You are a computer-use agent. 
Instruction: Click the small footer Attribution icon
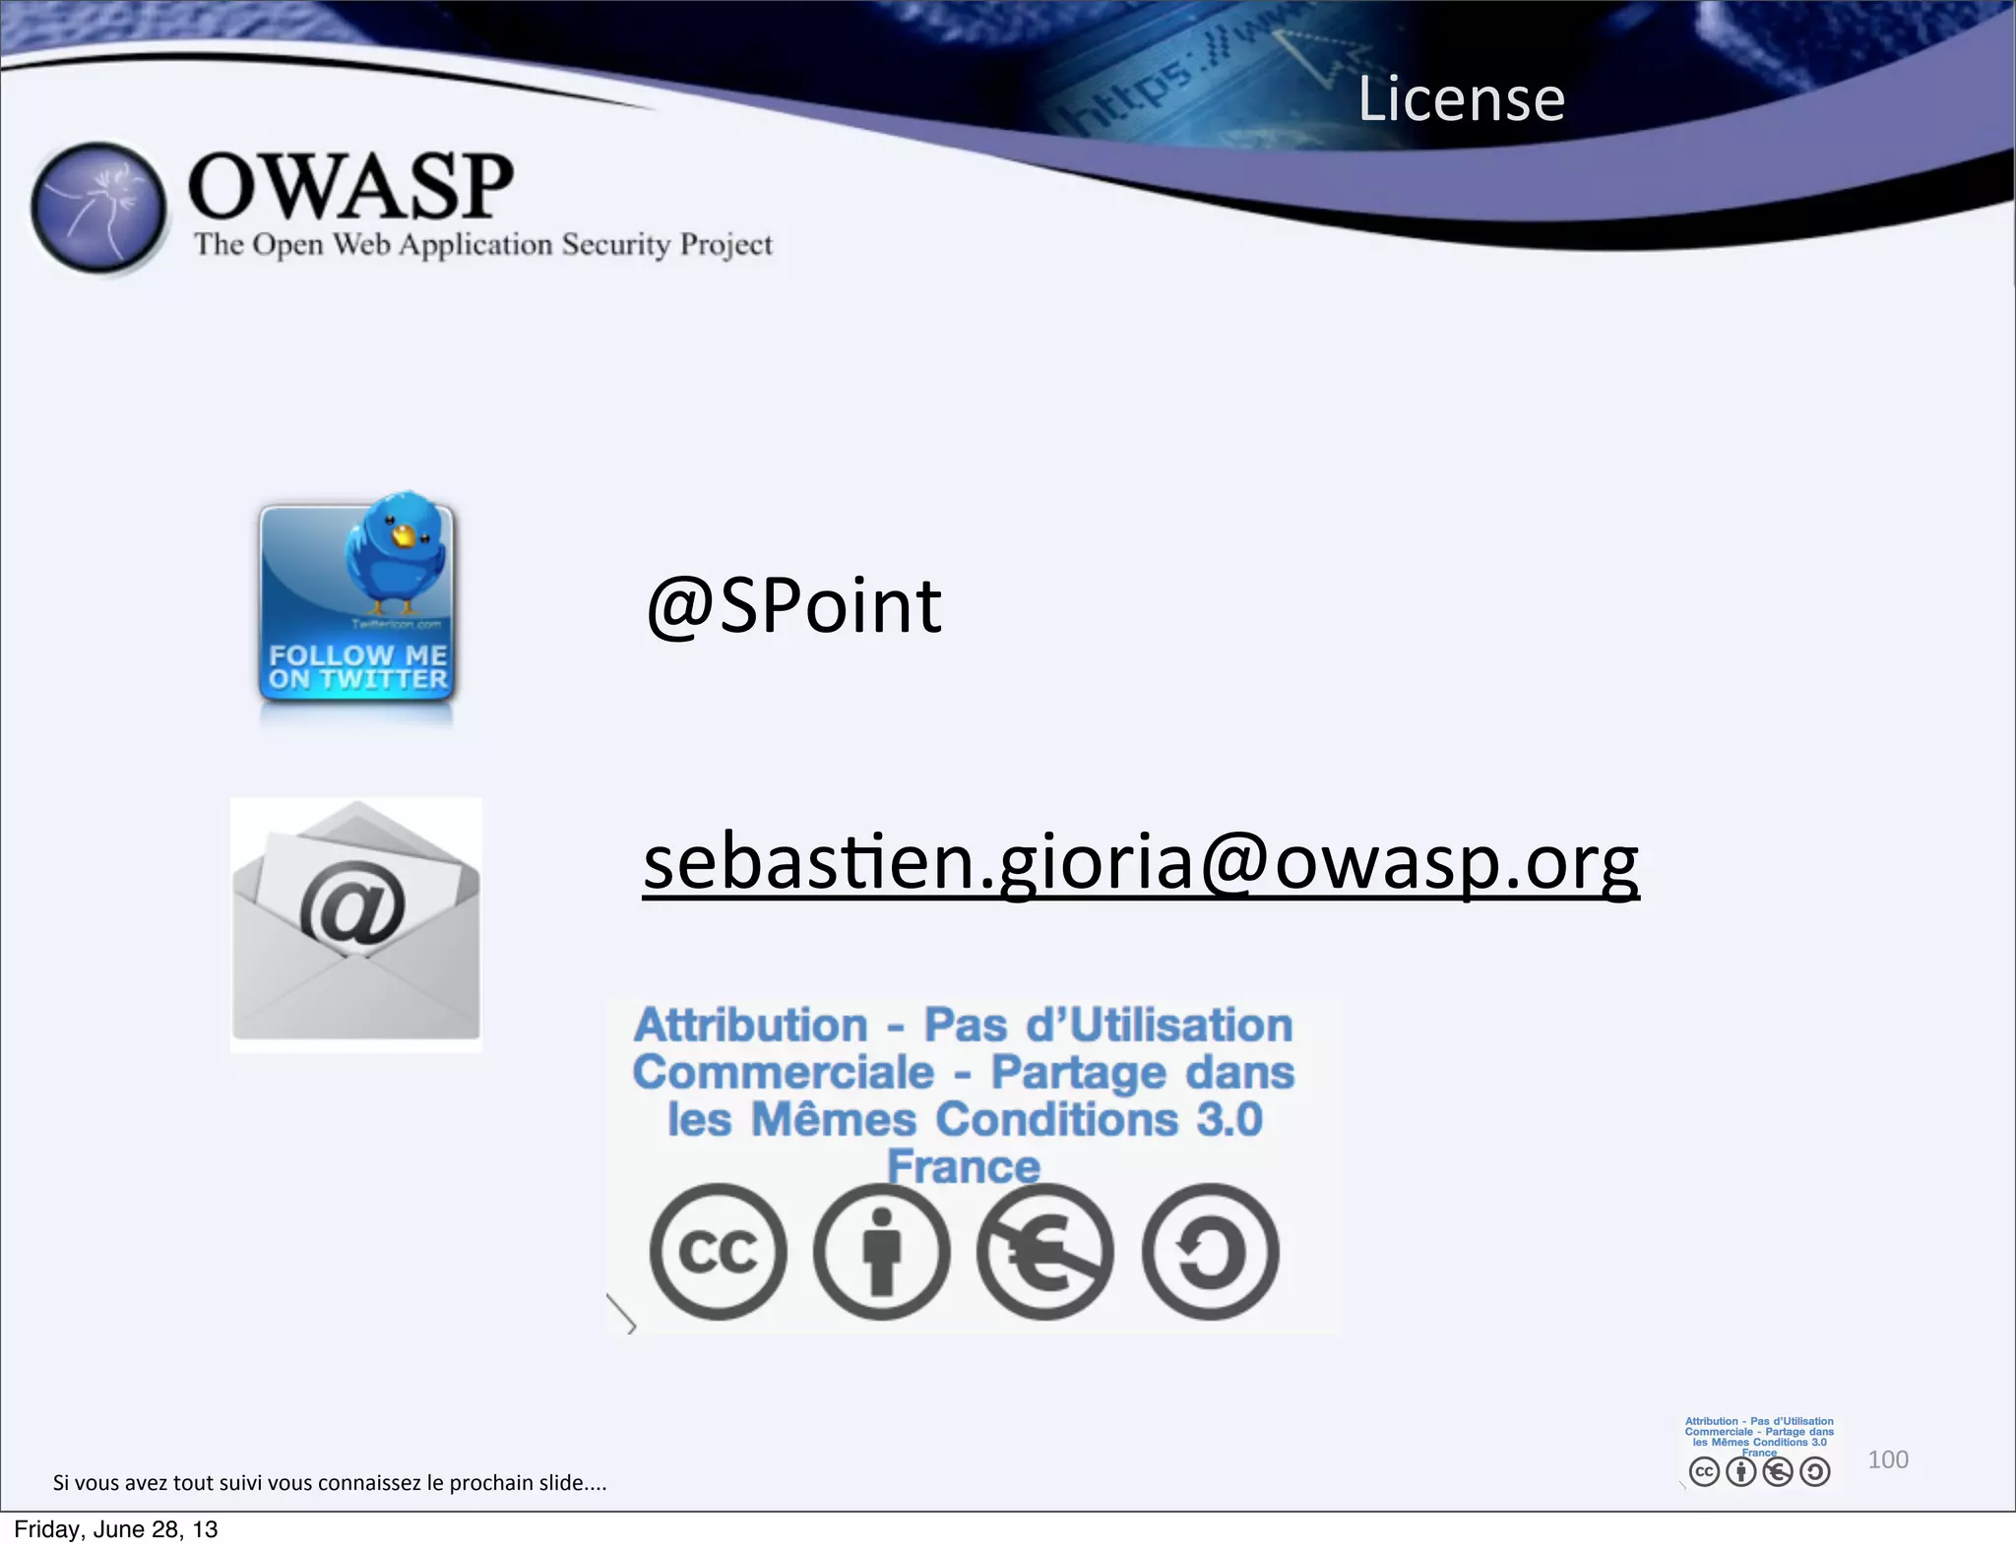(x=1740, y=1471)
